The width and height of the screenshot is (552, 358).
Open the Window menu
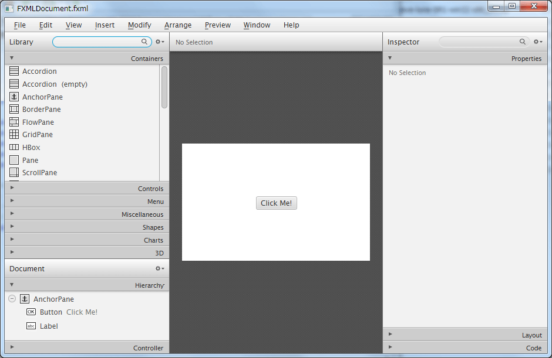point(257,25)
